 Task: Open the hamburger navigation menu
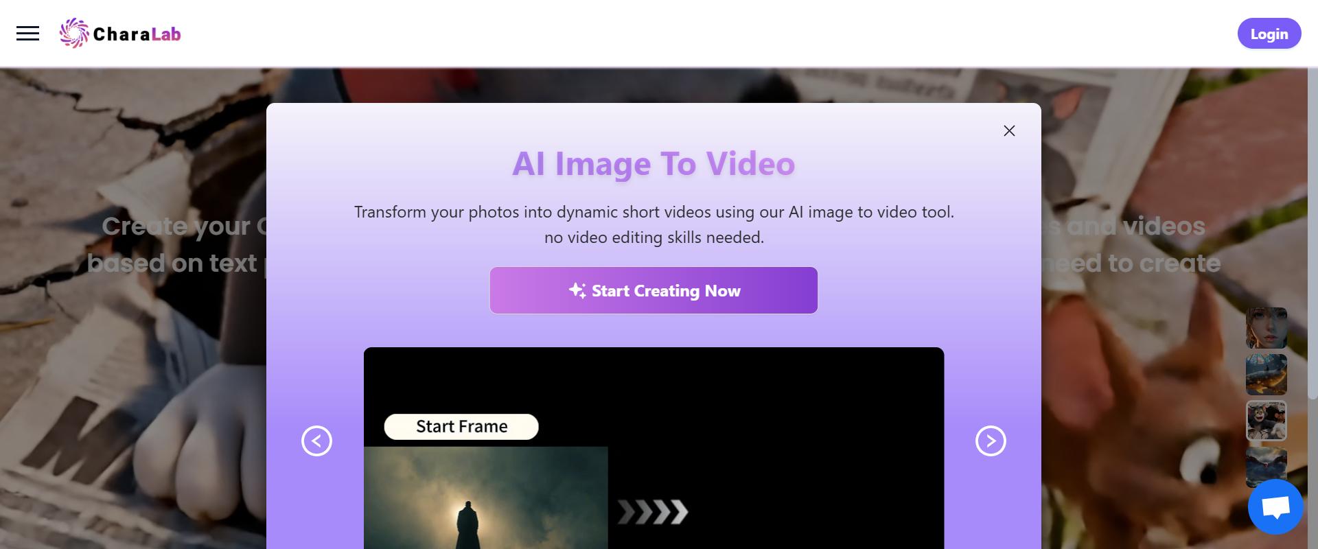[x=27, y=34]
